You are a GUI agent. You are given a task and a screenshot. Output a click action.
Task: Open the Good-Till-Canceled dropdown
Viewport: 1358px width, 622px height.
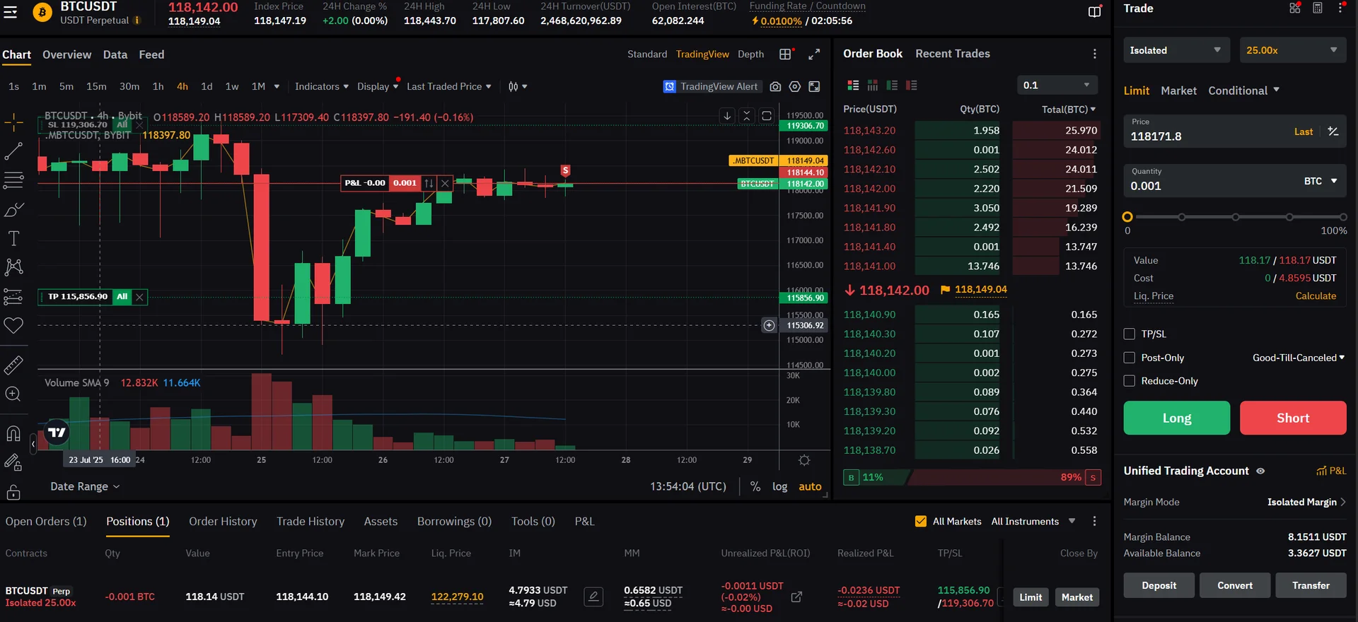tap(1299, 358)
